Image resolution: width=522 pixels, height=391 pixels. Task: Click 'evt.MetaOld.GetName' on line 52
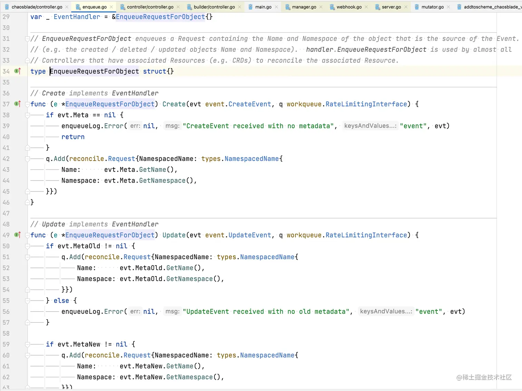coord(157,268)
